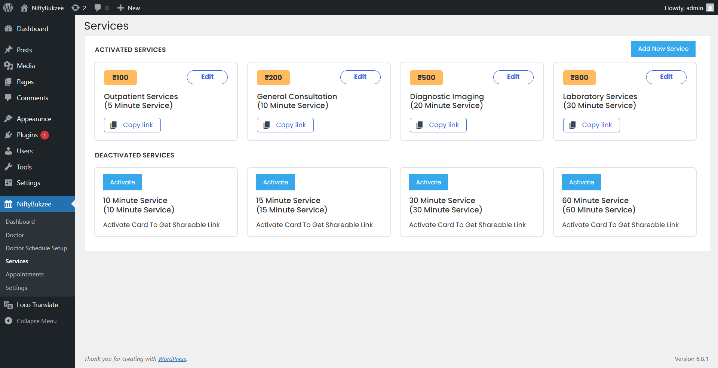The image size is (718, 368).
Task: Click the Loco Translate sidebar icon
Action: coord(8,305)
